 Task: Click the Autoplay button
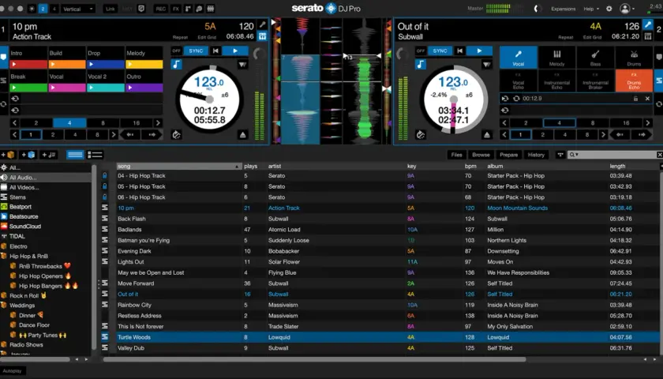[x=13, y=371]
